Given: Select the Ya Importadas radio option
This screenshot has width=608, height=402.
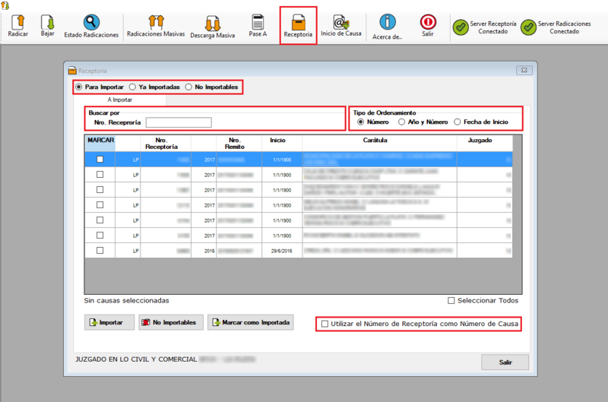Looking at the screenshot, I should tap(132, 87).
